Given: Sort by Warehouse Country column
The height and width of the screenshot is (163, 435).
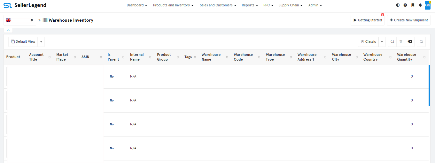Looking at the screenshot, I should pyautogui.click(x=391, y=57).
